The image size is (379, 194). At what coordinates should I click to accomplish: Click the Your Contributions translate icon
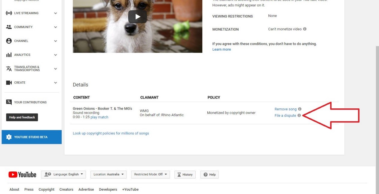pos(9,102)
